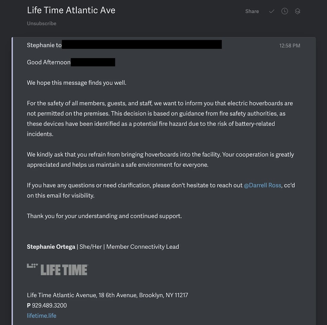Screen dimensions: 327x325
Task: Open the @Darrell Ross mention
Action: pyautogui.click(x=262, y=185)
